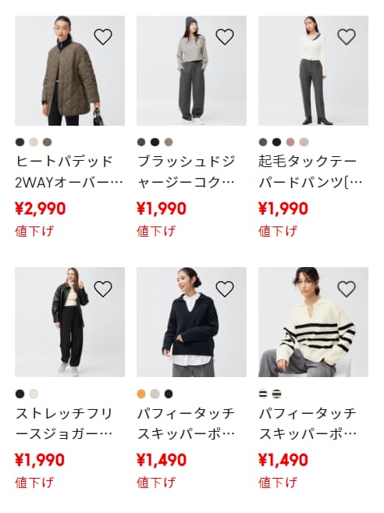Click the ¥2,990 price of padded coat

point(41,208)
